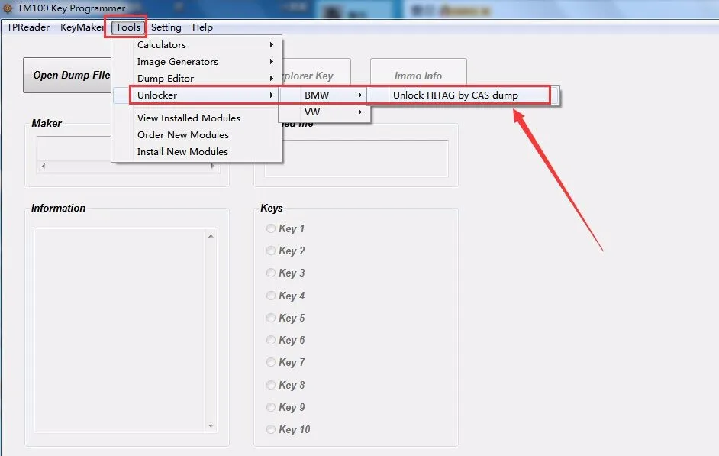719x456 pixels.
Task: Expand the Dump Editor submenu
Action: tap(197, 79)
